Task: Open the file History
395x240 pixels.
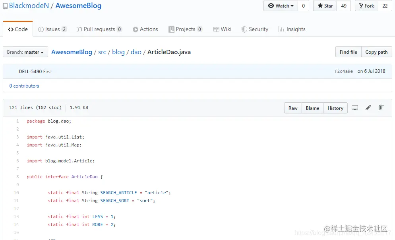Action: click(335, 108)
